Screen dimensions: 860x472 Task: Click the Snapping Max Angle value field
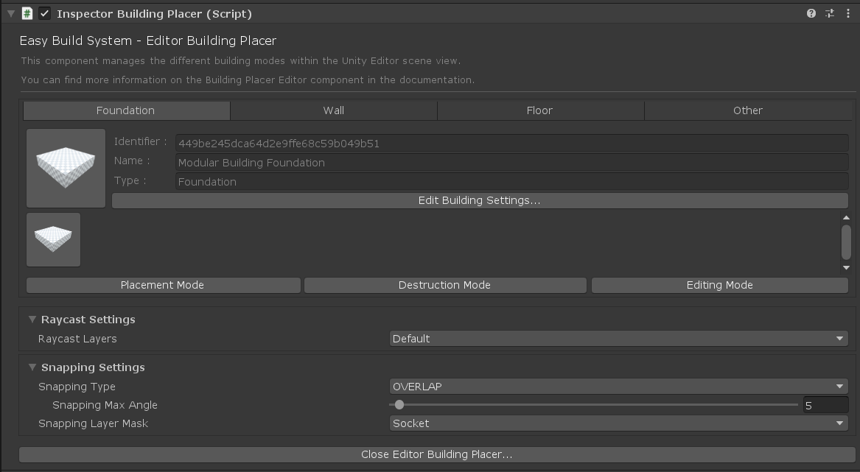tap(825, 405)
